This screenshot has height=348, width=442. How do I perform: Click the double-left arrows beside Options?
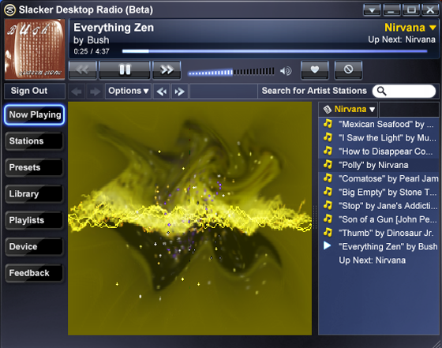coord(162,92)
